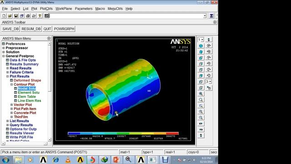Open the Results Viewer item
This screenshot has width=291, height=164.
click(x=22, y=133)
